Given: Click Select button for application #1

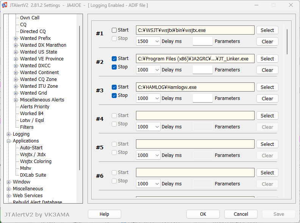Looking at the screenshot, I should [267, 30].
